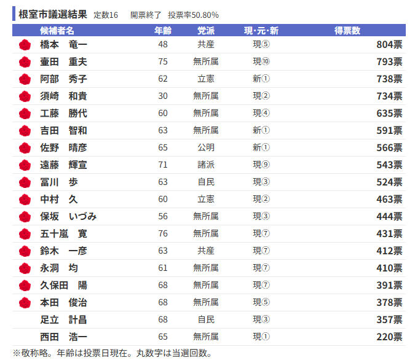Click the red rose icon beside 鈴木 一彦
The height and width of the screenshot is (363, 415).
click(25, 251)
